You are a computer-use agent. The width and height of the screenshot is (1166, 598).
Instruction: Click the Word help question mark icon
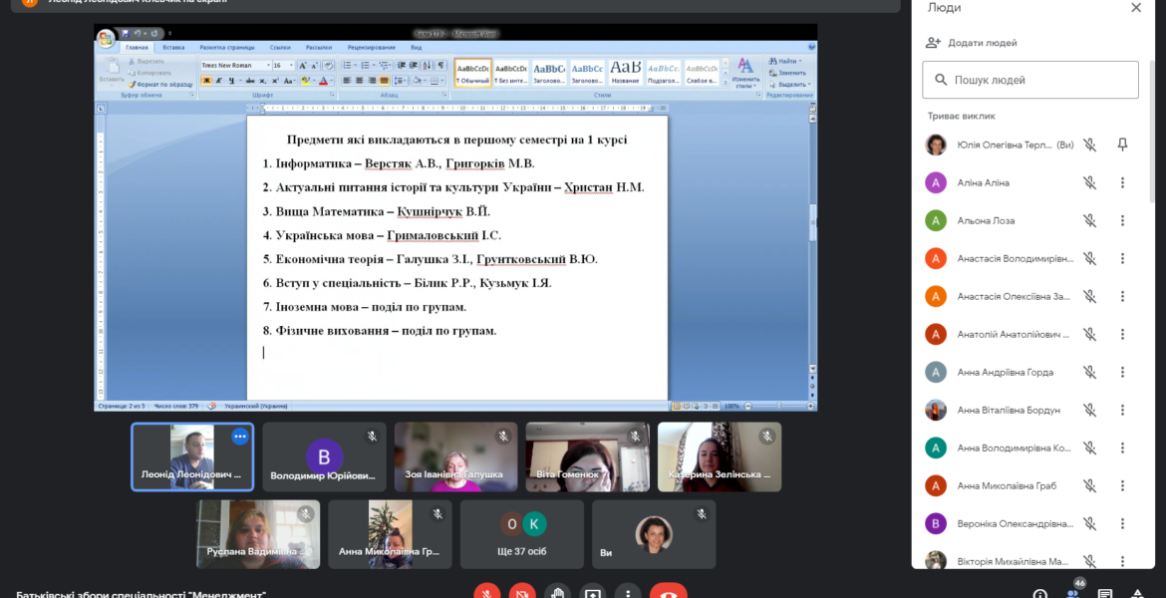[x=811, y=47]
